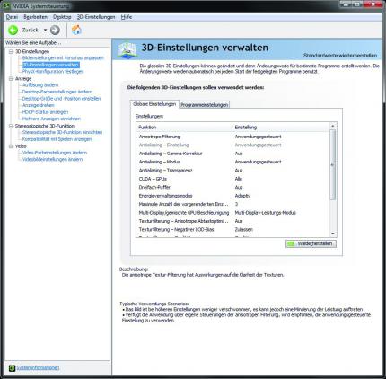
Task: Click the Adaptiv setting value
Action: [242, 196]
